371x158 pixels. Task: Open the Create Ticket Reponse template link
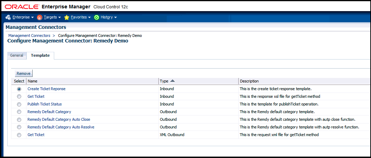click(x=47, y=89)
